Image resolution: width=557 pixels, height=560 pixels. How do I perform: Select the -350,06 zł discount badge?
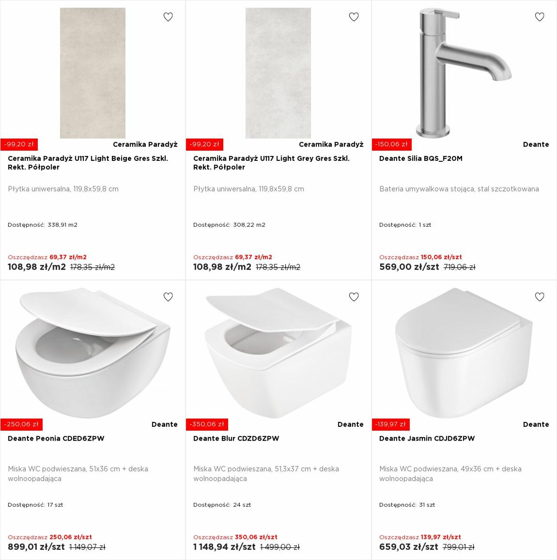pyautogui.click(x=207, y=424)
